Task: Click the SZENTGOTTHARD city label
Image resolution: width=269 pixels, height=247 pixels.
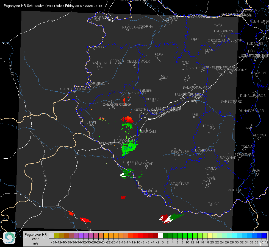Action: pos(75,89)
